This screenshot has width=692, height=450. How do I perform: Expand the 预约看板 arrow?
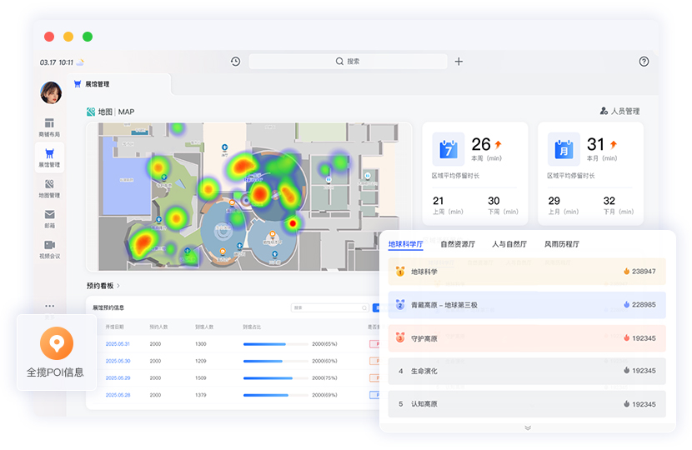point(118,286)
